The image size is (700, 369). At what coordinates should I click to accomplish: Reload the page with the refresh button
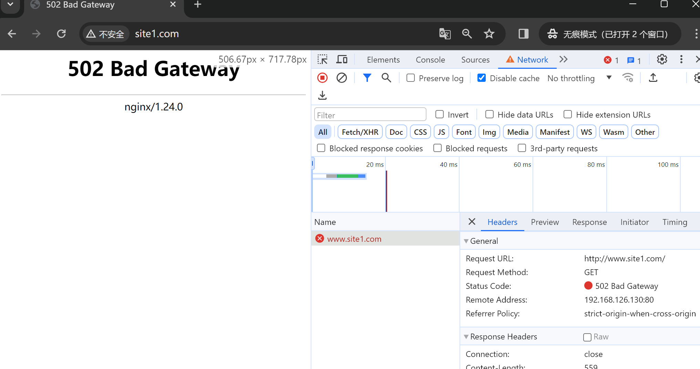pos(61,34)
